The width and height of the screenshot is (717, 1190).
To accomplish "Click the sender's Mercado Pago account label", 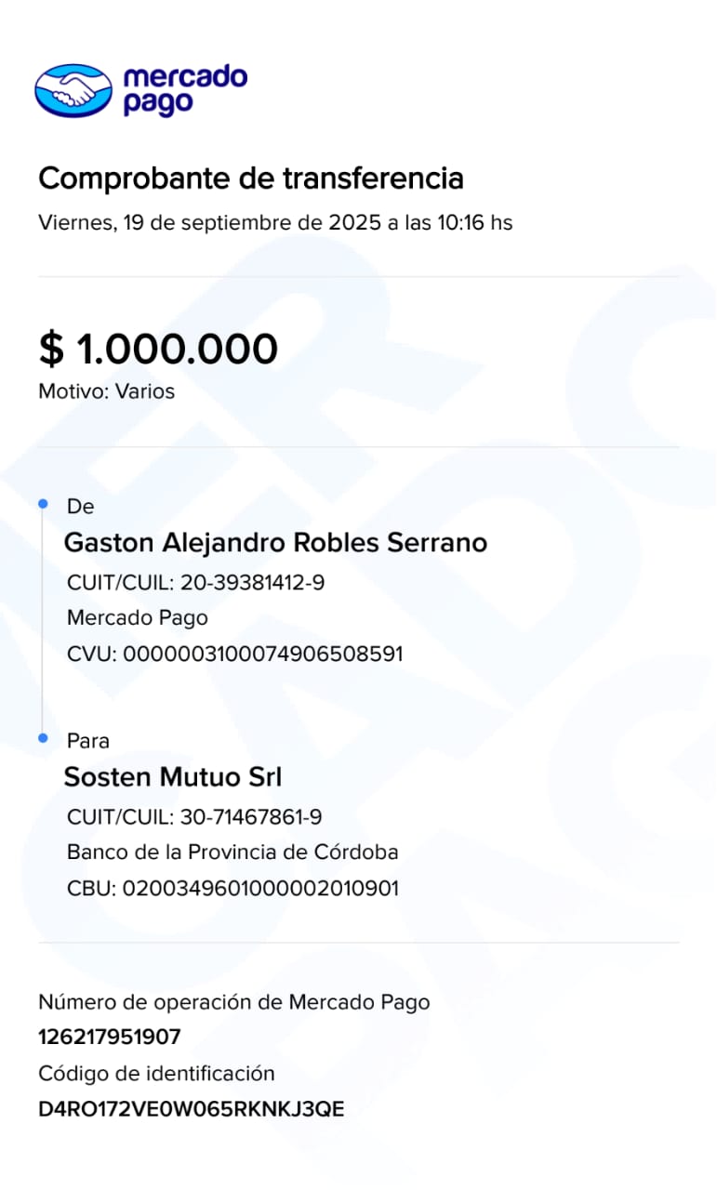I will 138,618.
